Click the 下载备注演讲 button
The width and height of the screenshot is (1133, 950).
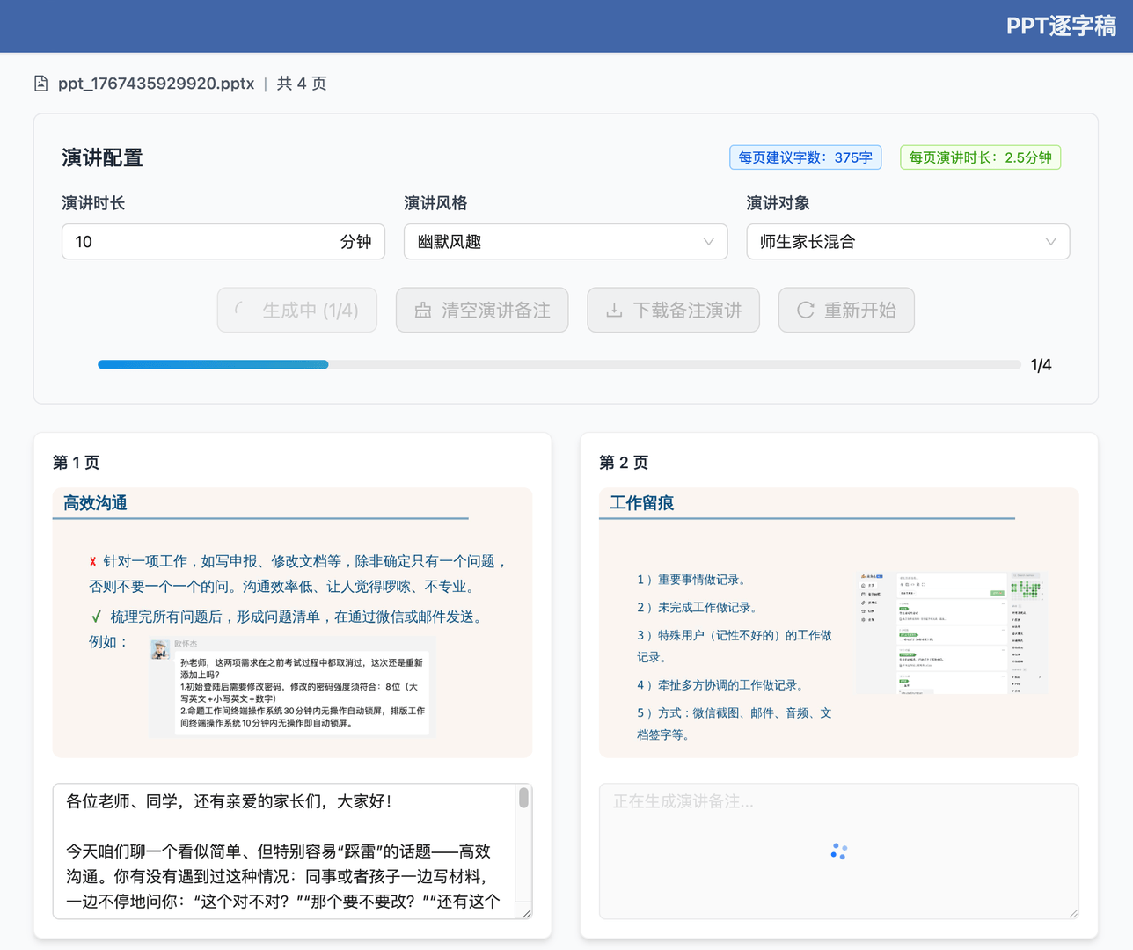pyautogui.click(x=673, y=310)
